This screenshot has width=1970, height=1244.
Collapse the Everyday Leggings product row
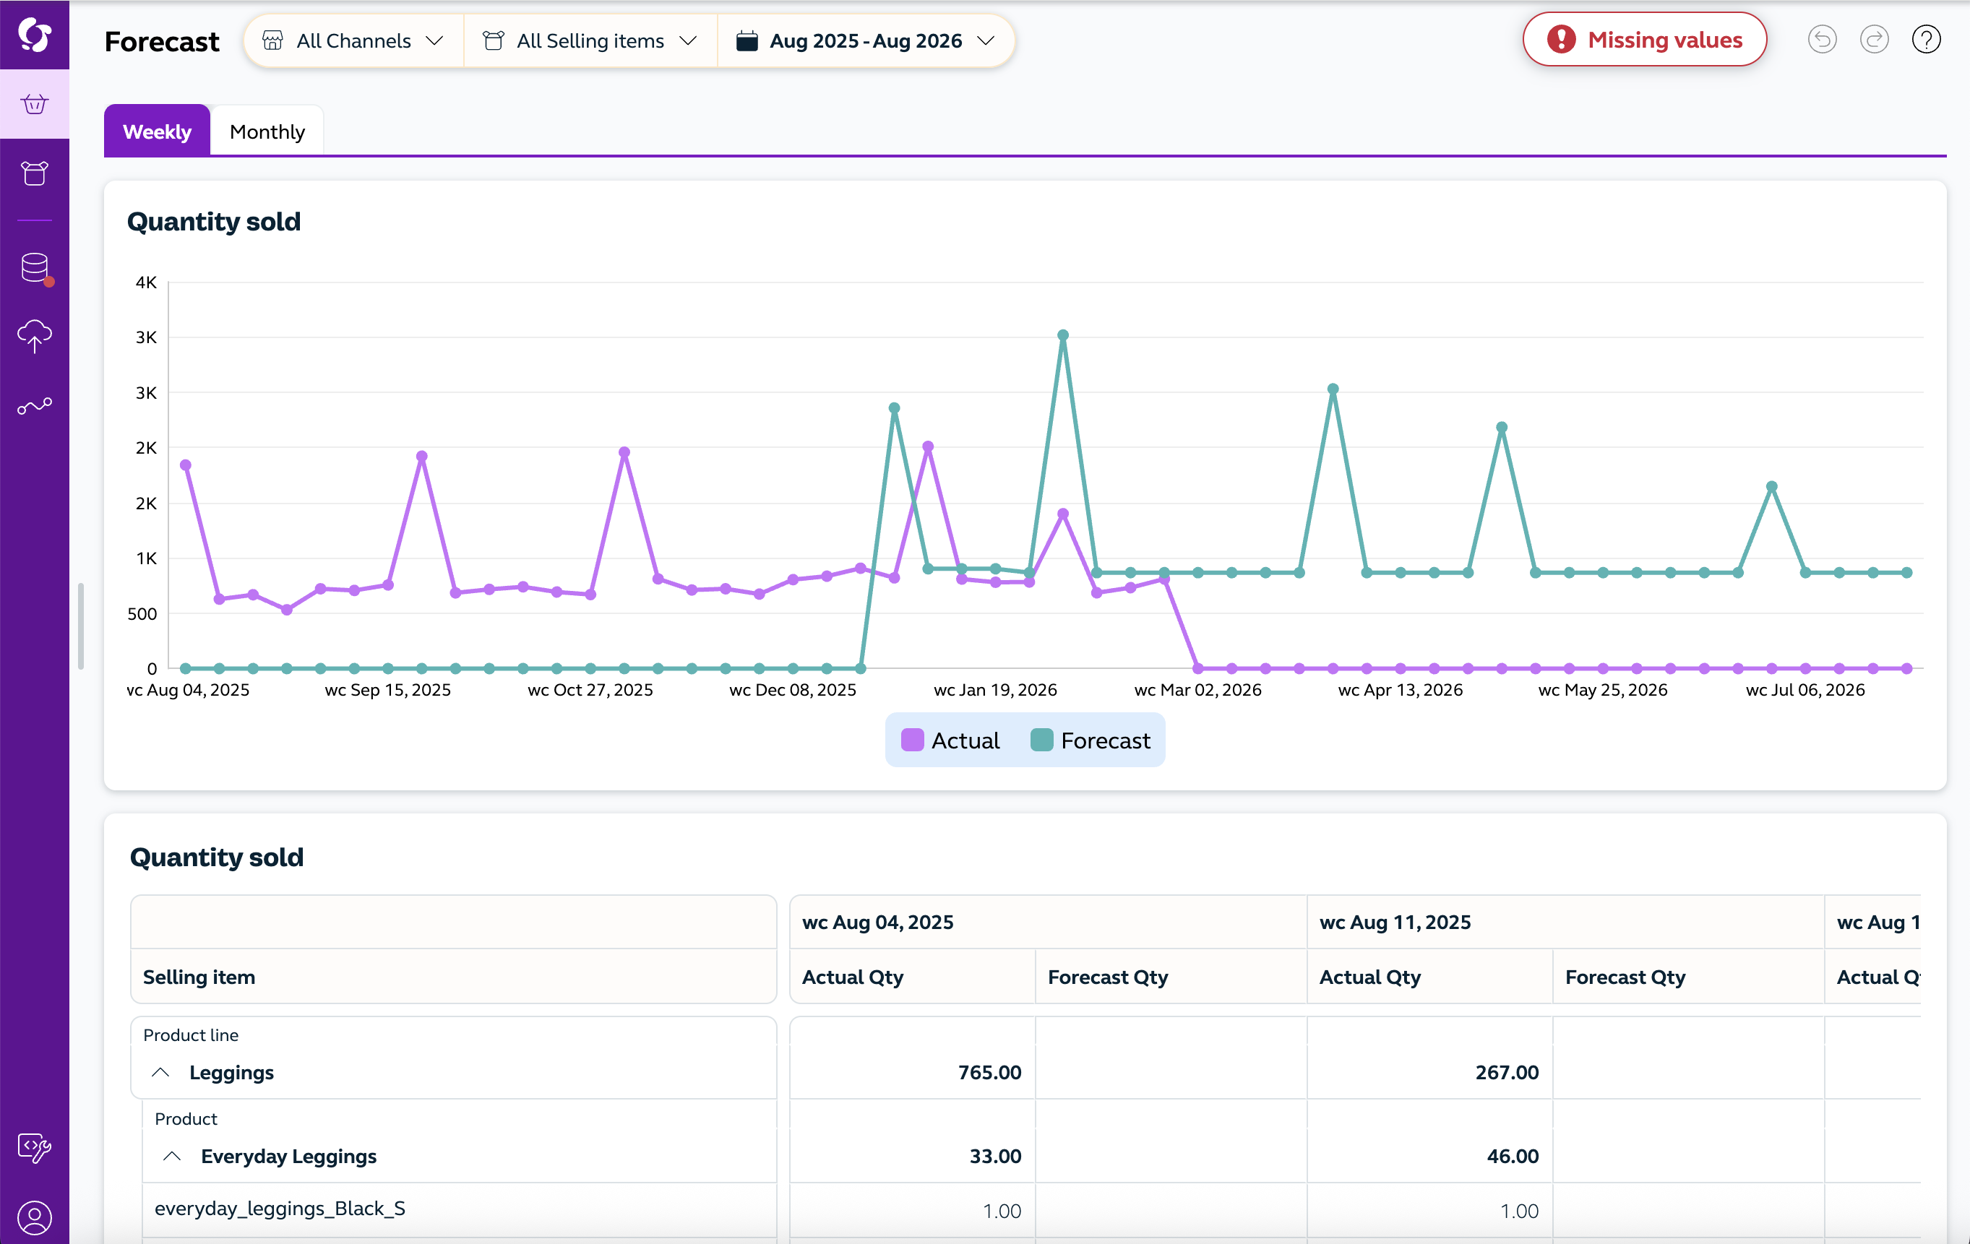coord(172,1156)
